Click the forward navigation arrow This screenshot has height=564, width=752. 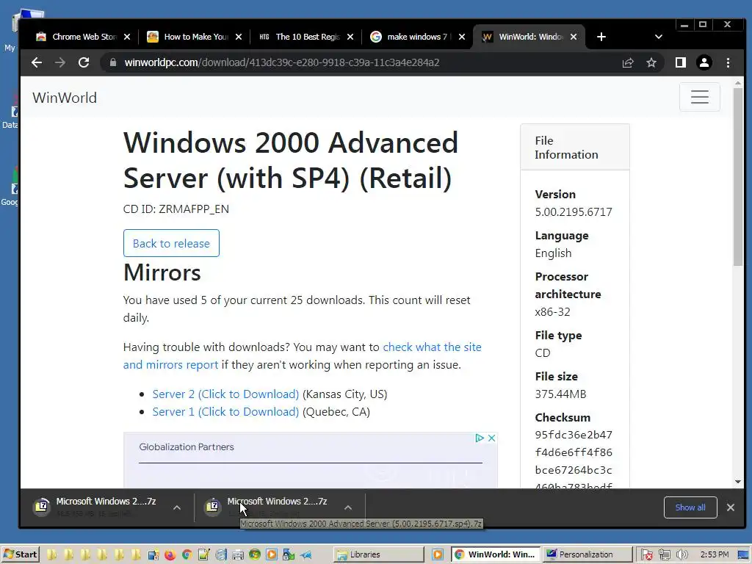click(x=60, y=62)
